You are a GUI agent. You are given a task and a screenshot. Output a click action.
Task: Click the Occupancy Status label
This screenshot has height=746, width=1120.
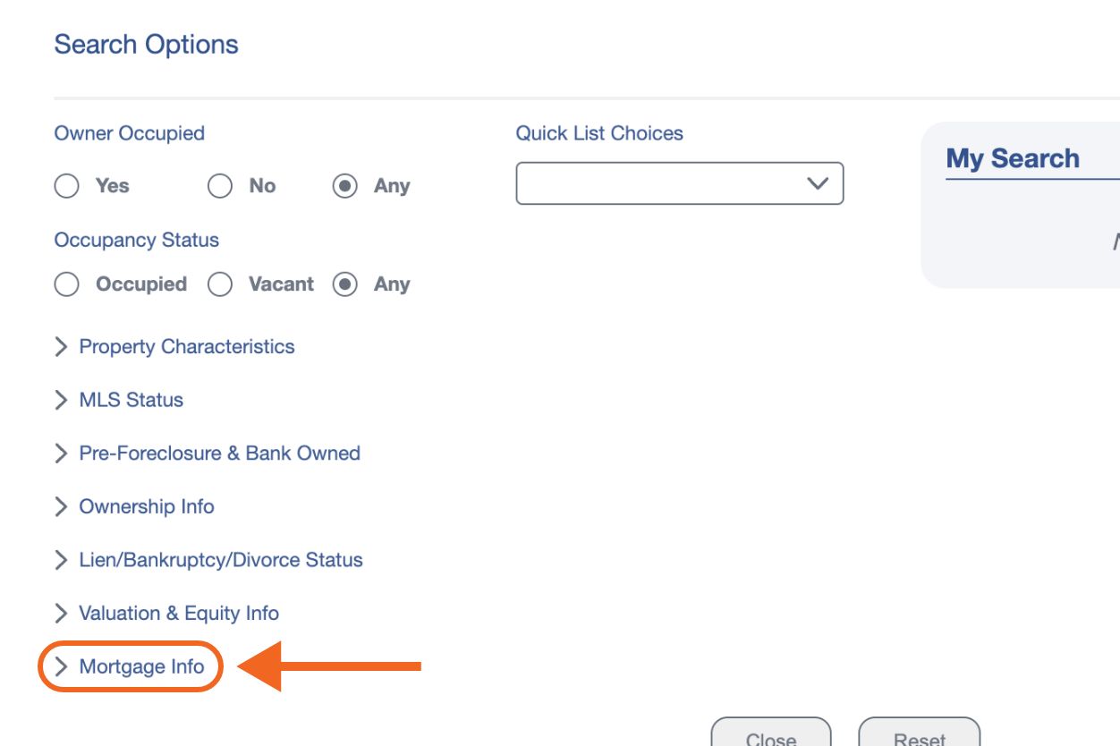[134, 240]
